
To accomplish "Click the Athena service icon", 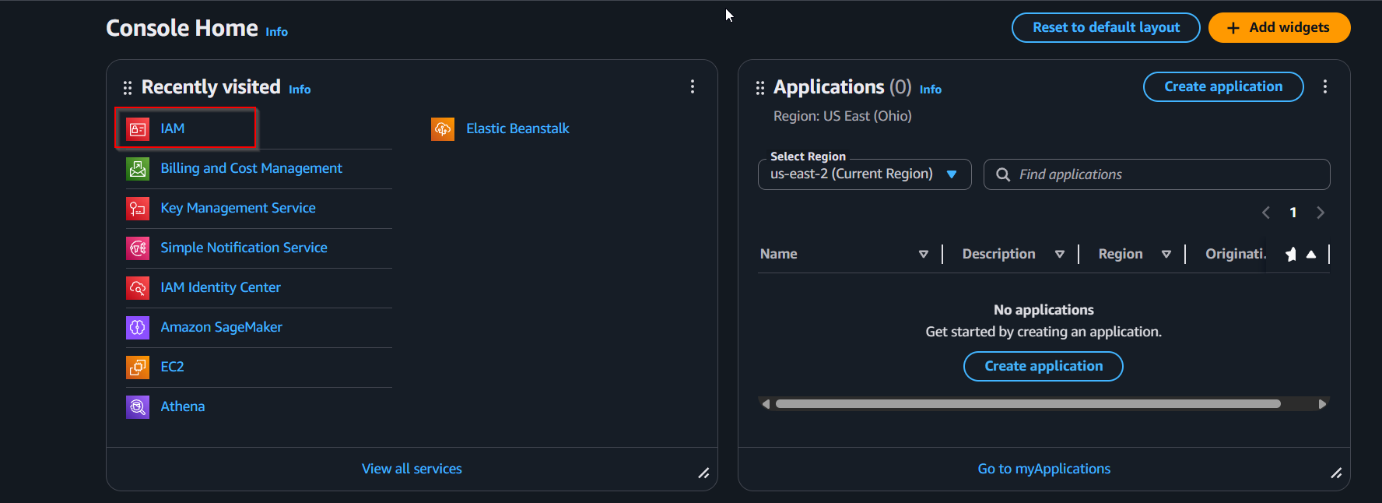I will click(x=138, y=406).
